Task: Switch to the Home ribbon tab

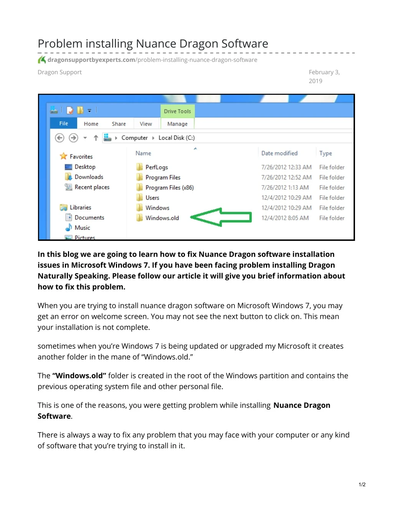Action: tap(91, 124)
